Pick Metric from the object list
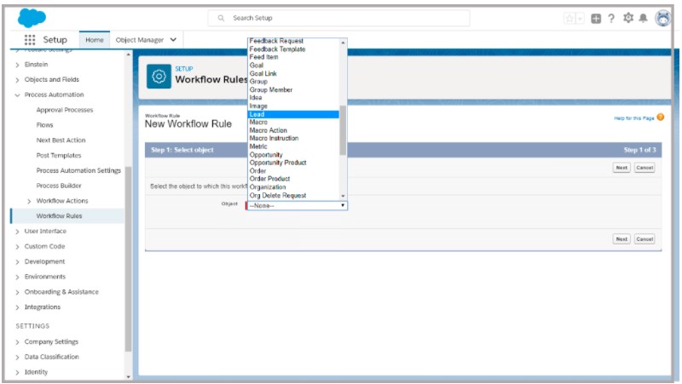The width and height of the screenshot is (682, 384). pyautogui.click(x=258, y=146)
